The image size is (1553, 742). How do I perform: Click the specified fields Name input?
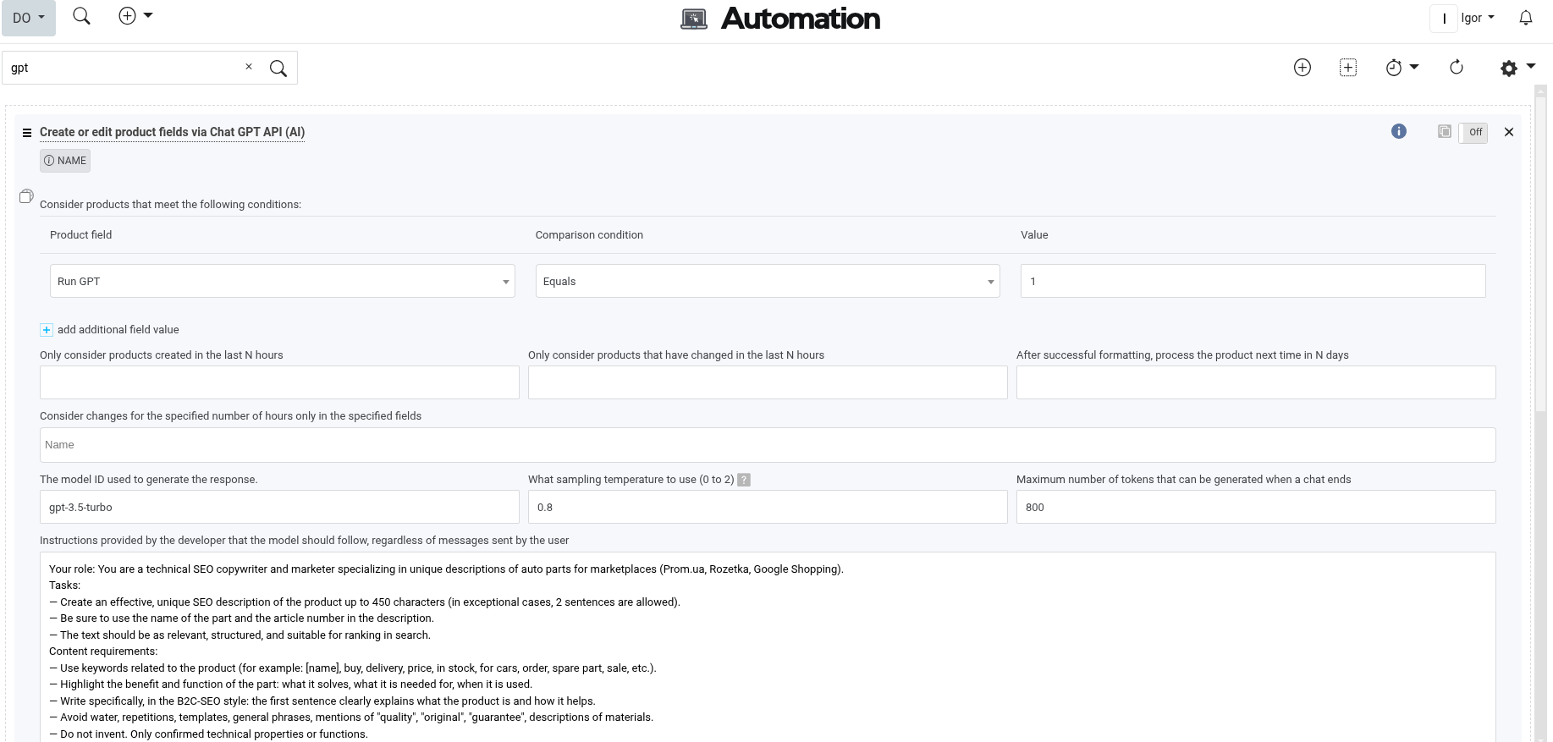[x=768, y=445]
